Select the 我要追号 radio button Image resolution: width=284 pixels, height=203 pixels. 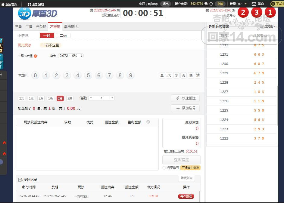(164, 168)
